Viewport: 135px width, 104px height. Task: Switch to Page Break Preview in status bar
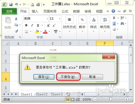[78, 99]
